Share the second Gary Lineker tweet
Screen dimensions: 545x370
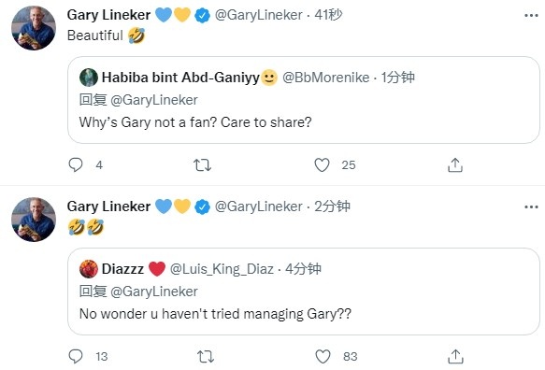coord(455,356)
